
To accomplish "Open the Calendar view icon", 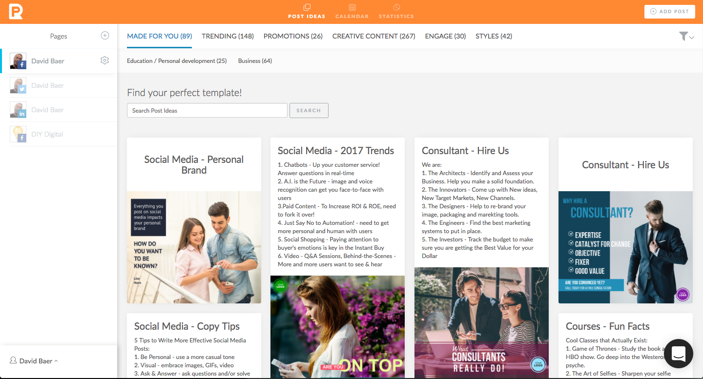I will click(x=352, y=7).
